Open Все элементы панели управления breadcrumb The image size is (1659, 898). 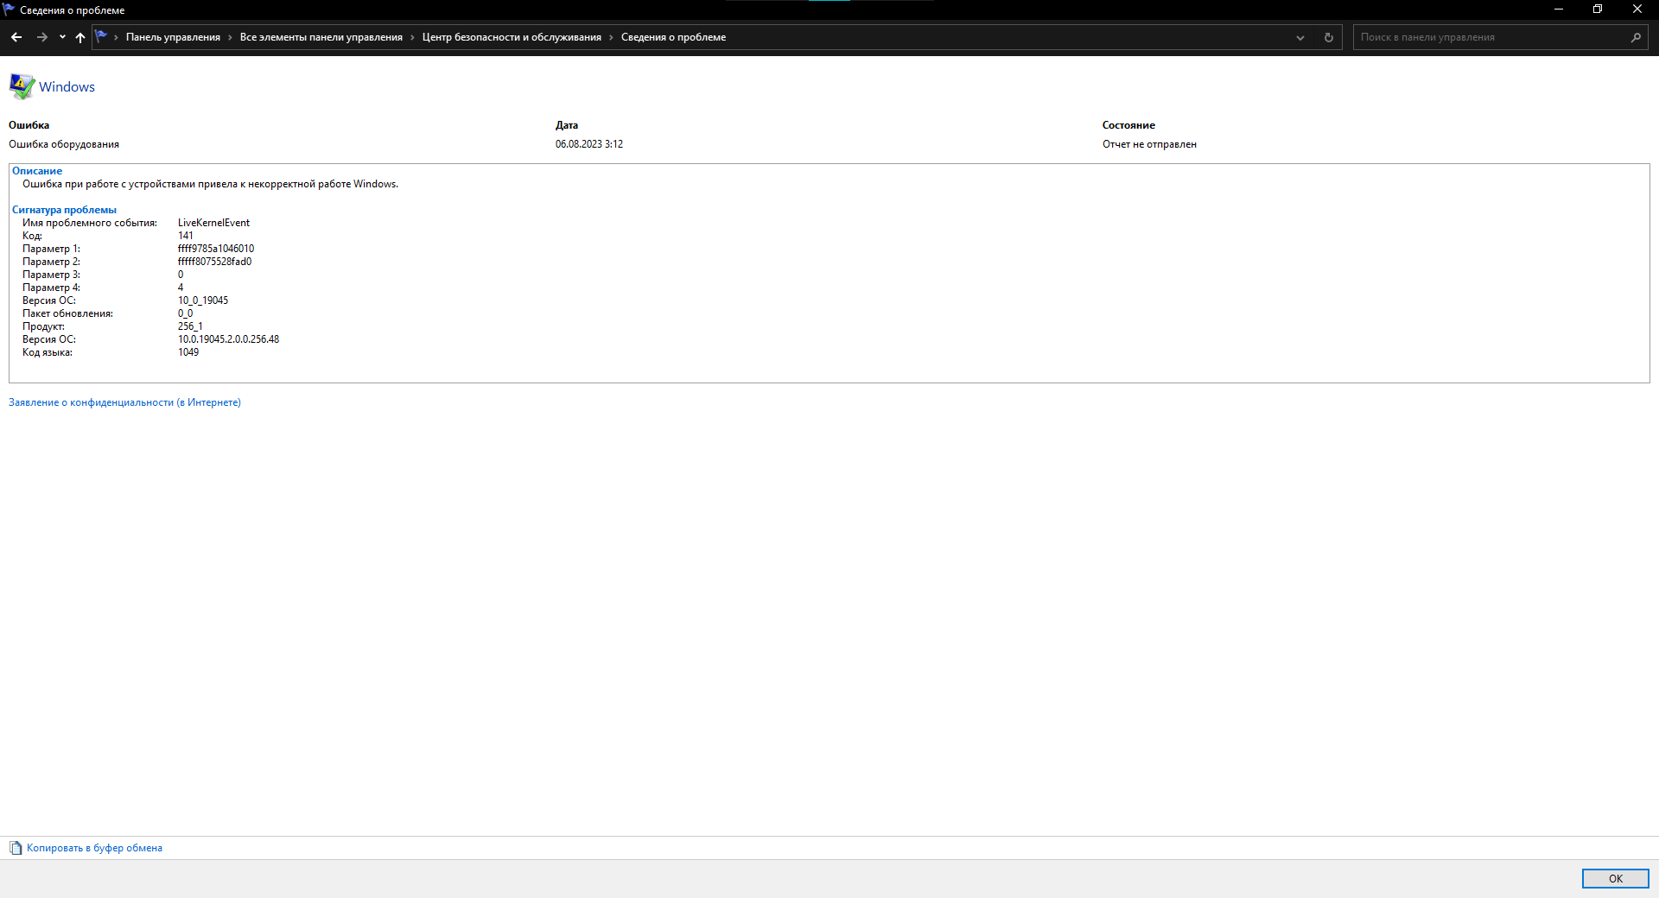coord(321,37)
